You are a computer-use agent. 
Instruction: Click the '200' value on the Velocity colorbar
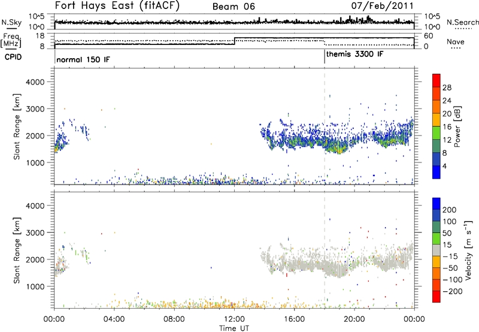click(x=450, y=210)
